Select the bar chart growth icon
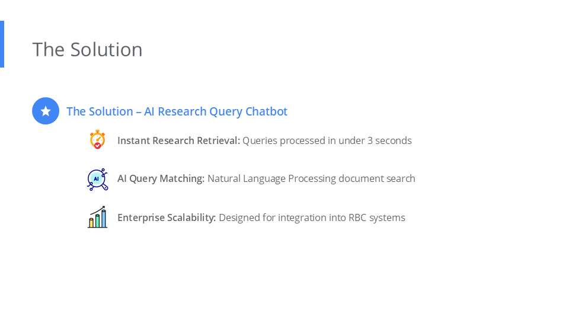 [x=97, y=217]
